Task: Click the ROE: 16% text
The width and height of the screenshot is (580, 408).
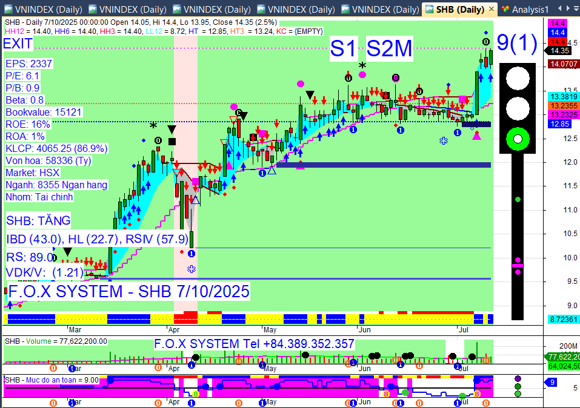Action: pos(28,124)
